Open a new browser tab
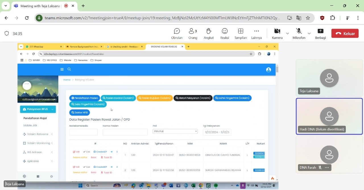This screenshot has height=190, width=364. click(83, 6)
